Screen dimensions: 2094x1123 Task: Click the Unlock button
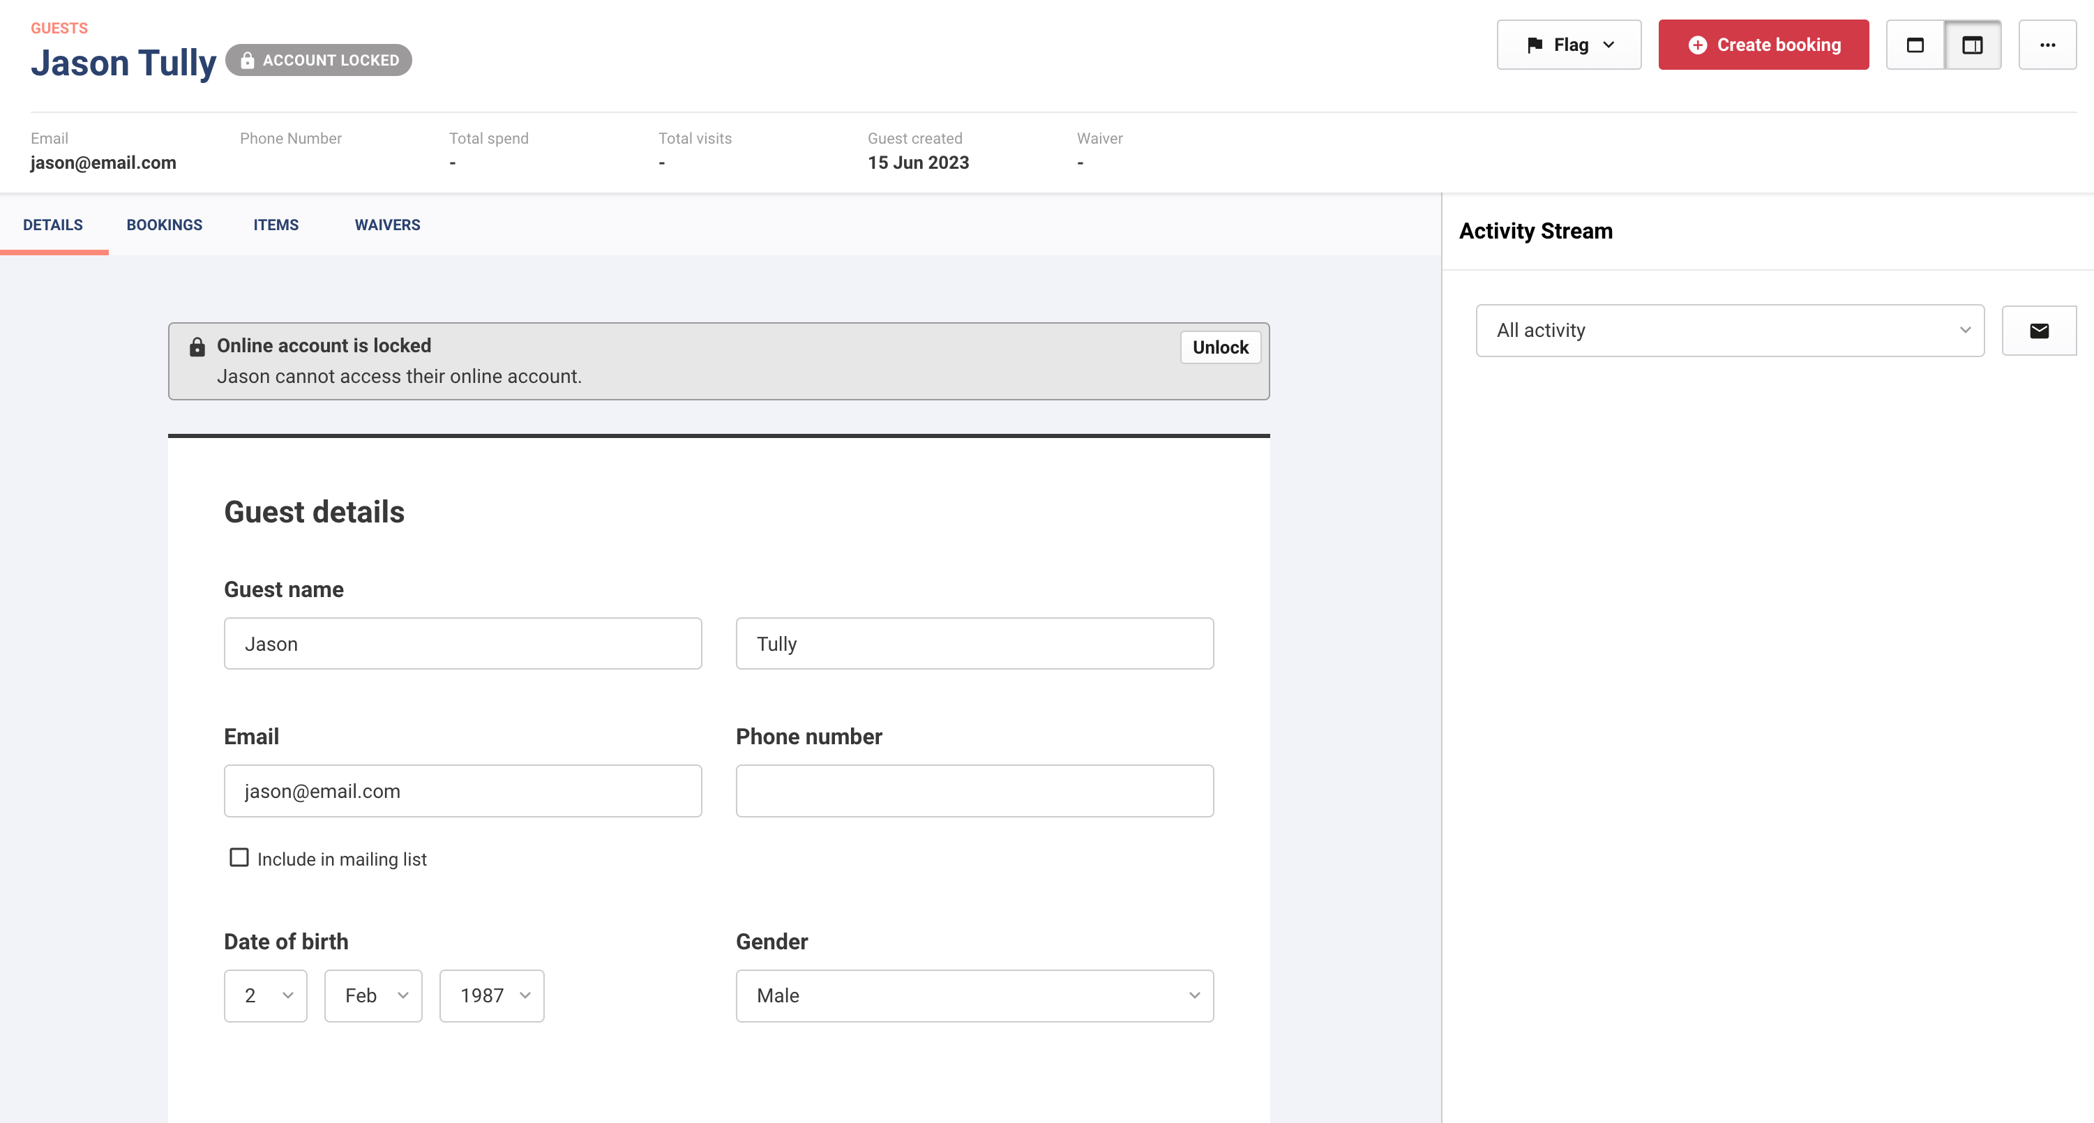pyautogui.click(x=1220, y=347)
